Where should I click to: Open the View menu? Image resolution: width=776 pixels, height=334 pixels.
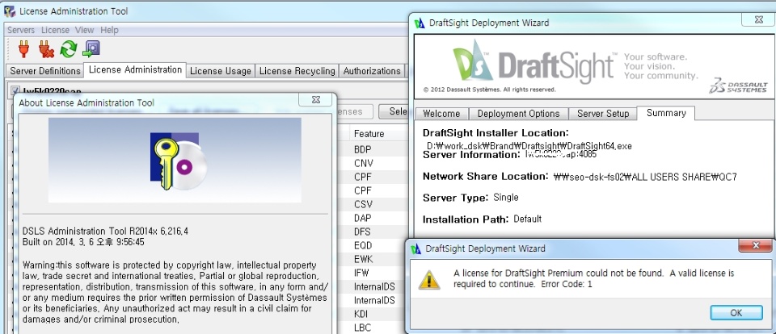pyautogui.click(x=85, y=30)
